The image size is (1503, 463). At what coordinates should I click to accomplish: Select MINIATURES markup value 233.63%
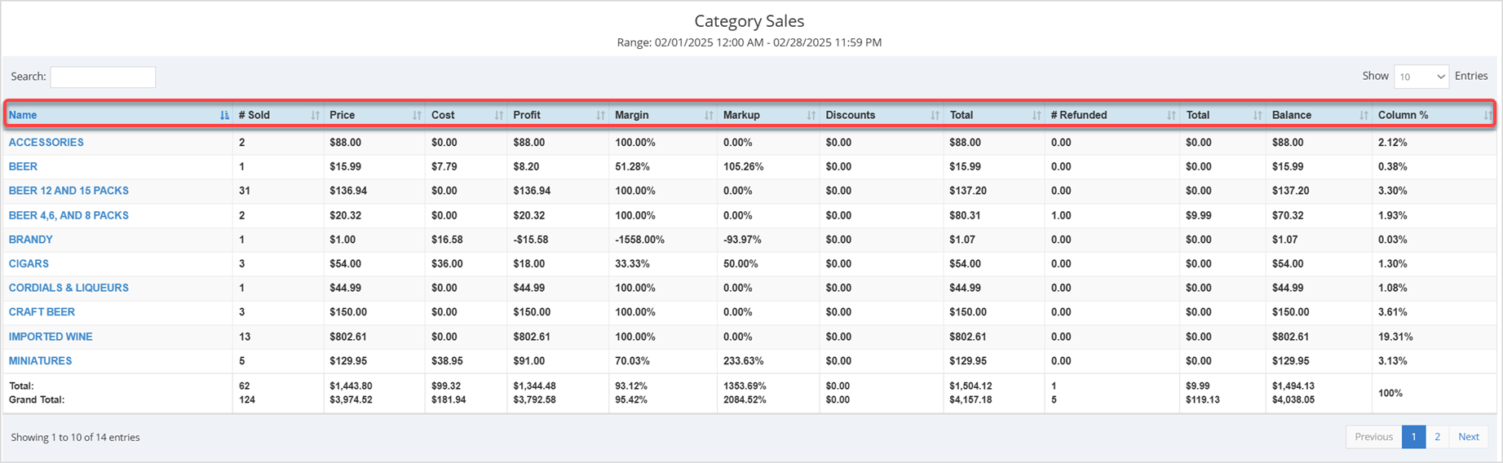click(x=743, y=360)
